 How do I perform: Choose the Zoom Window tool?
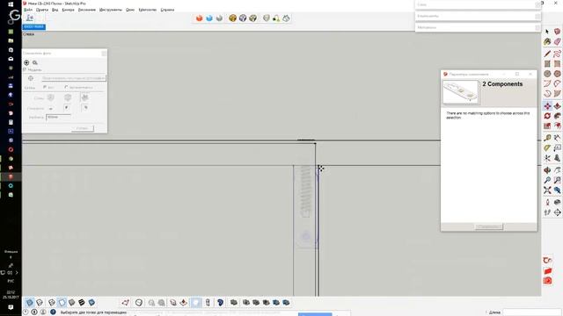557,180
